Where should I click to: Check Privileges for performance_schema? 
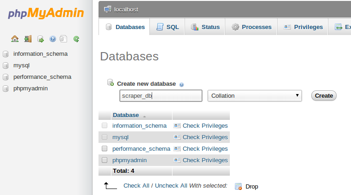(205, 149)
